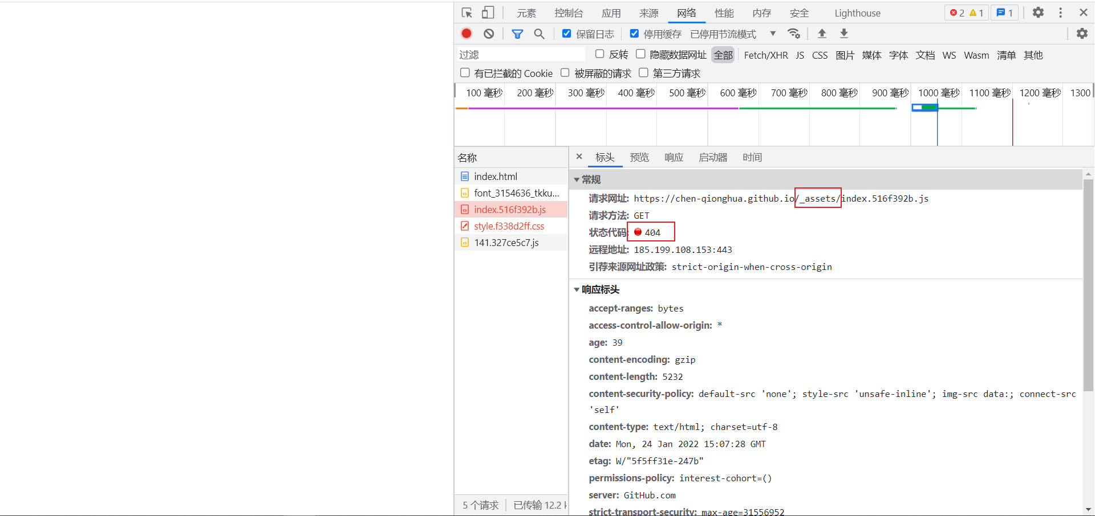
Task: Switch to the 控制台 tab
Action: (x=569, y=13)
